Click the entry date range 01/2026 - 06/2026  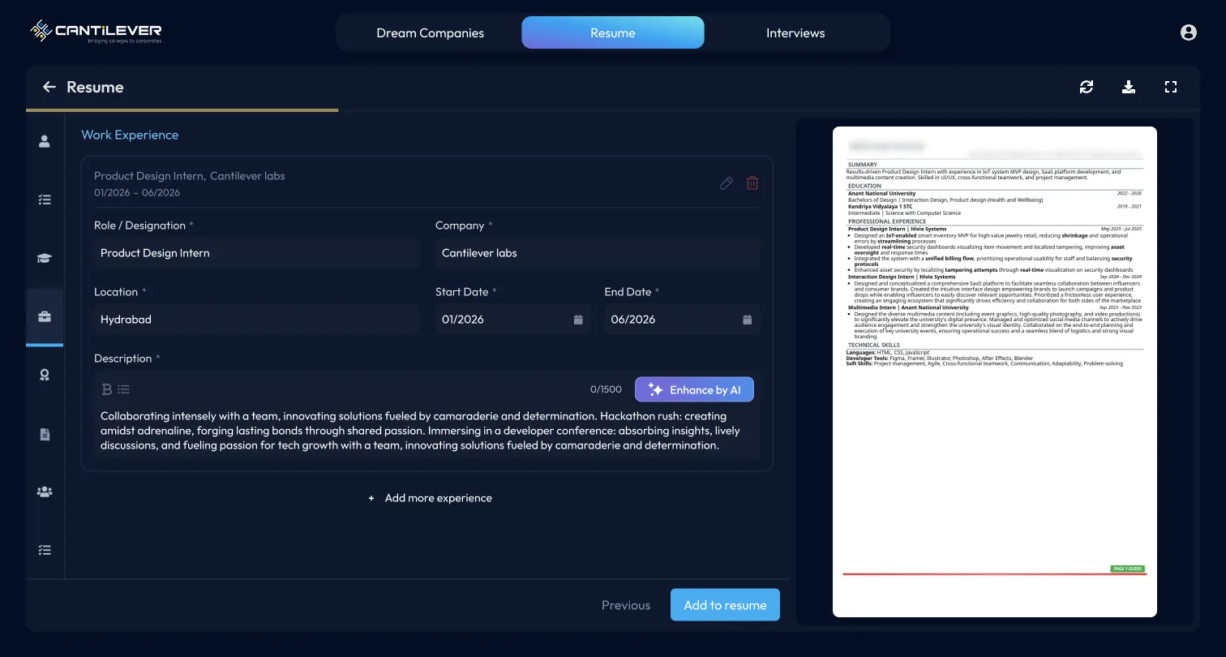tap(137, 193)
